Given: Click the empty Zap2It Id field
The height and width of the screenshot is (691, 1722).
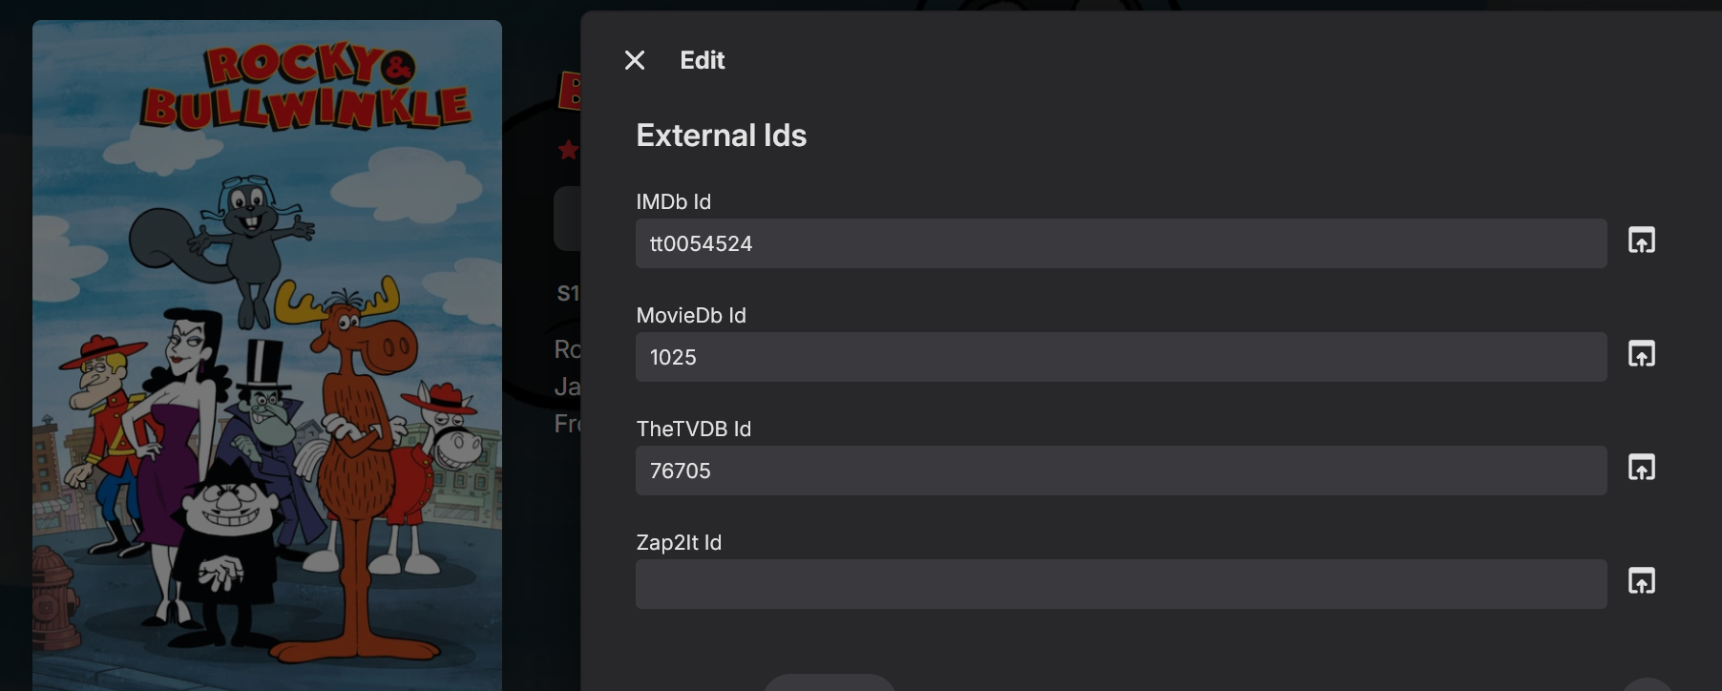Looking at the screenshot, I should [x=1121, y=584].
